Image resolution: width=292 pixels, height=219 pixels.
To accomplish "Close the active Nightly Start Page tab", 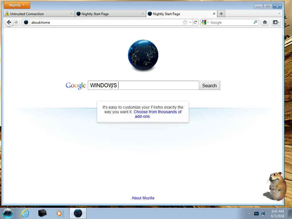I will click(x=214, y=14).
